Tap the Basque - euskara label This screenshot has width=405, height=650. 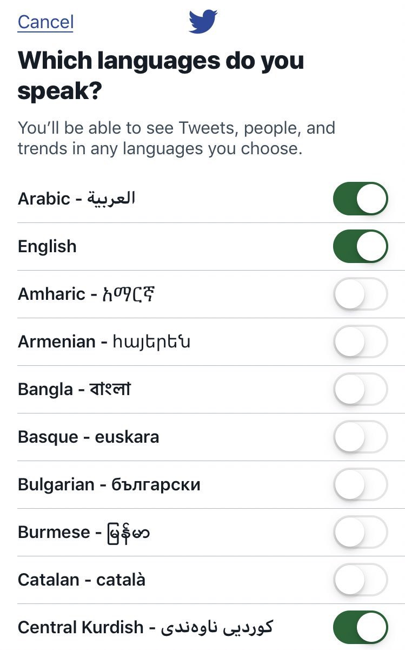(x=89, y=437)
